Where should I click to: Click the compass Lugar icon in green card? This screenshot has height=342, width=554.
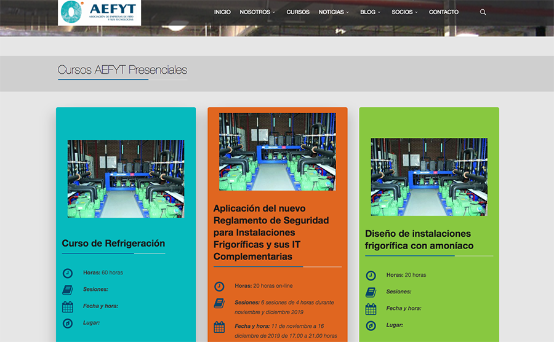(x=371, y=325)
